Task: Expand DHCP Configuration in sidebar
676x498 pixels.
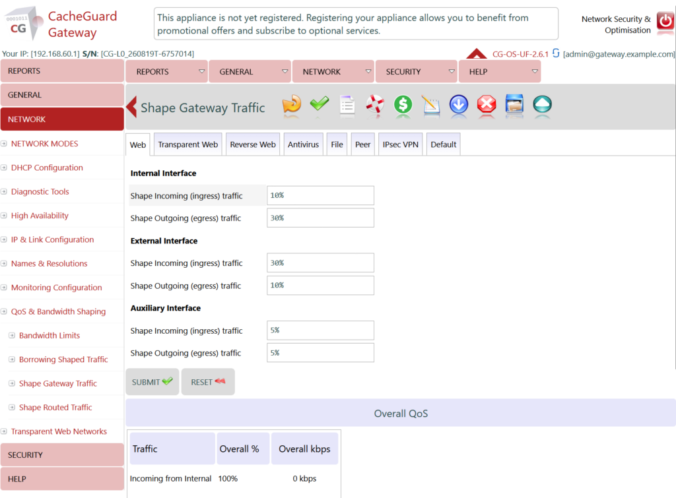Action: point(4,168)
